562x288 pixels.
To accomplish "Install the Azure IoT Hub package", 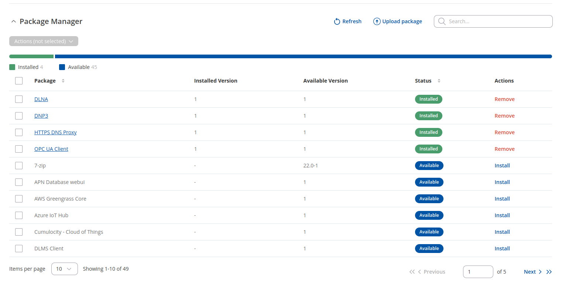I will (x=502, y=215).
